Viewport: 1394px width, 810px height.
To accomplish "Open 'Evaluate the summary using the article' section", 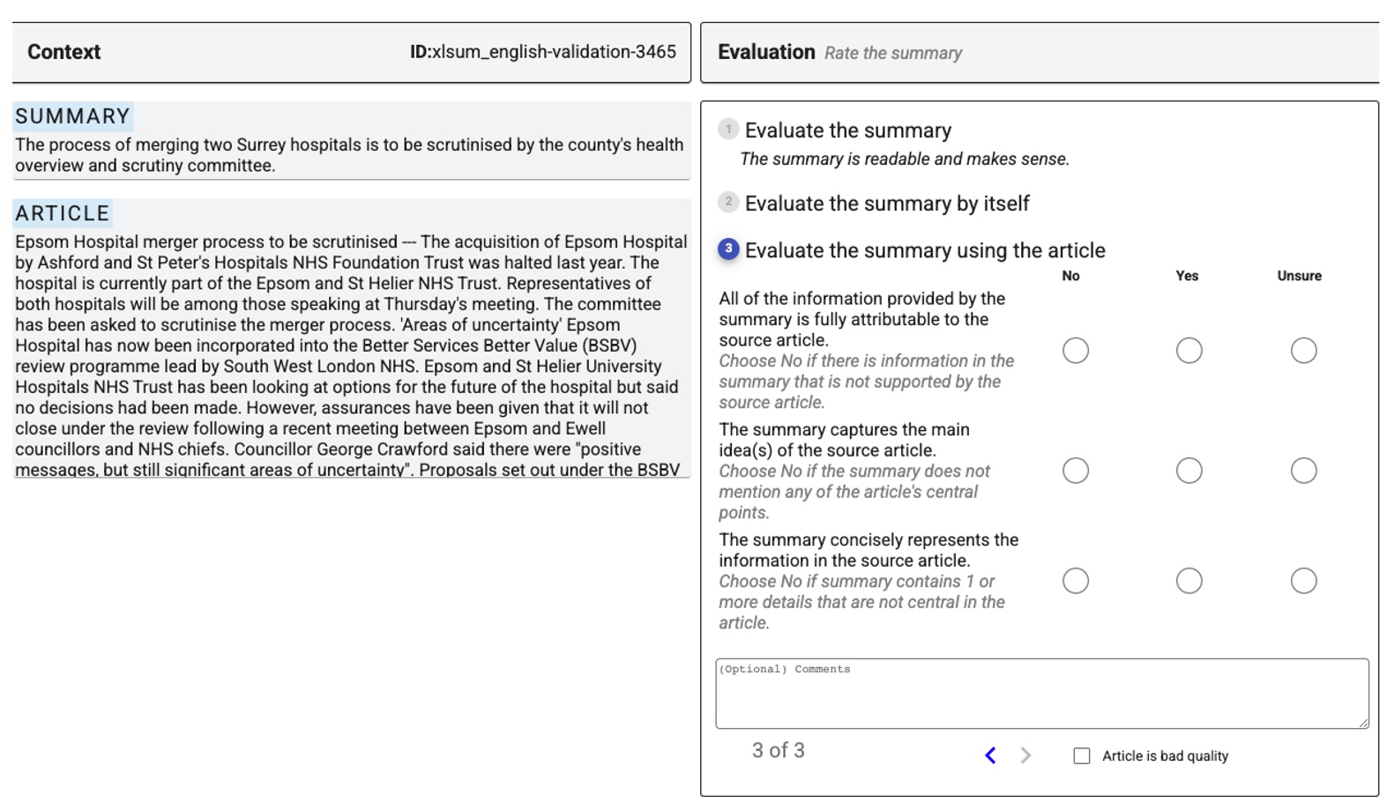I will coord(925,249).
